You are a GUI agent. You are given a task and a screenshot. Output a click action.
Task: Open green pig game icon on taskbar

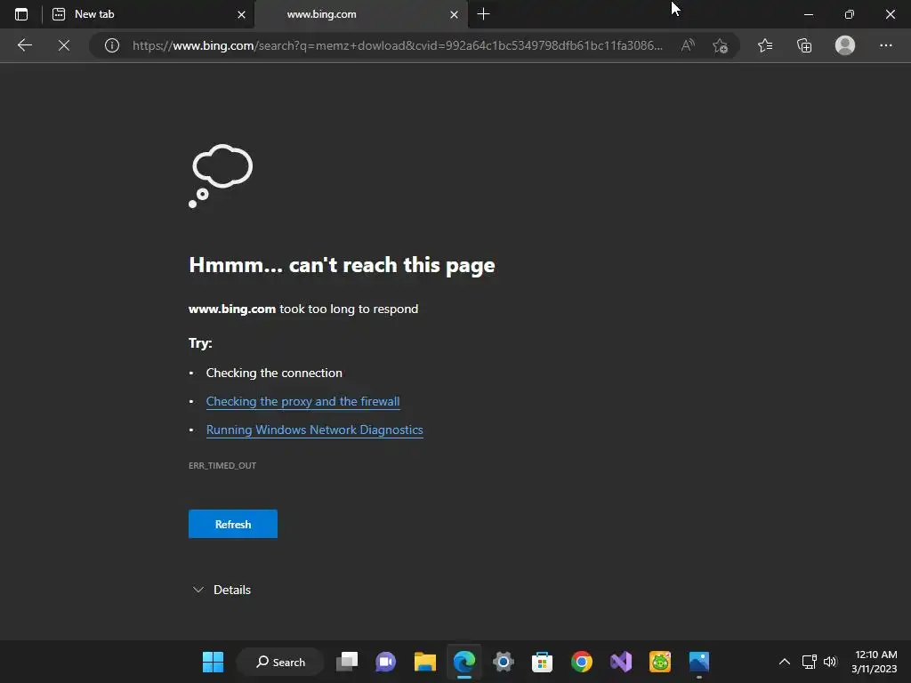tap(660, 662)
